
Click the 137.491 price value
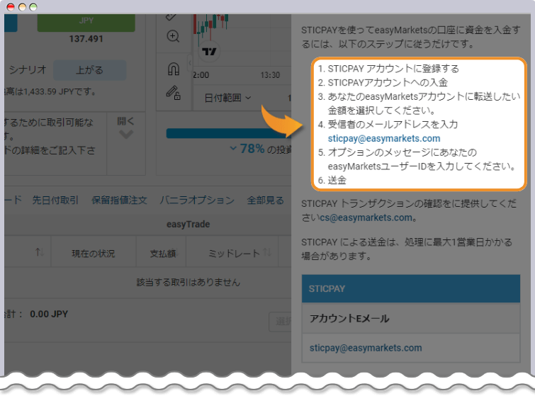[86, 39]
